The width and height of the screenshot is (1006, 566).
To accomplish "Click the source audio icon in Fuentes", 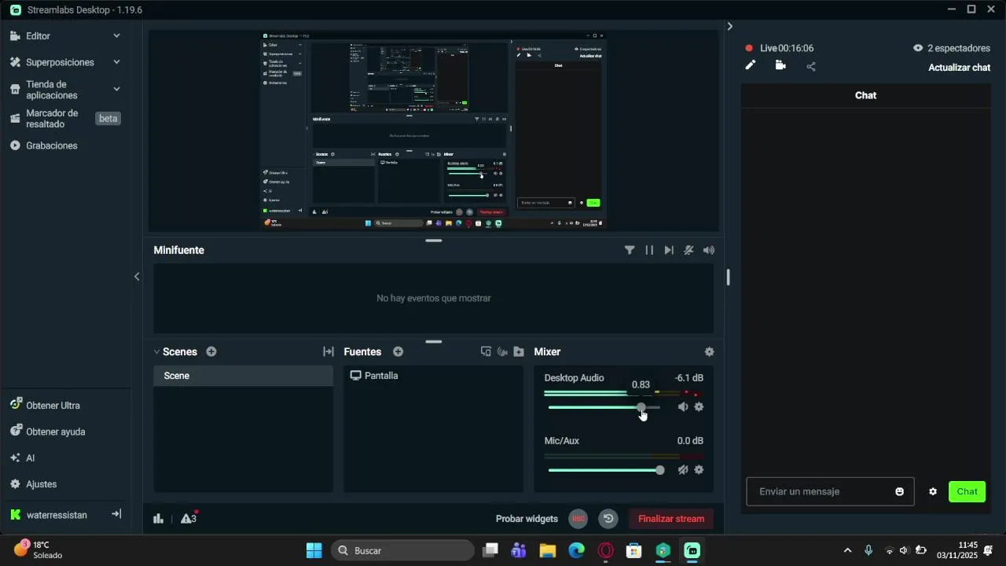I will click(x=502, y=351).
